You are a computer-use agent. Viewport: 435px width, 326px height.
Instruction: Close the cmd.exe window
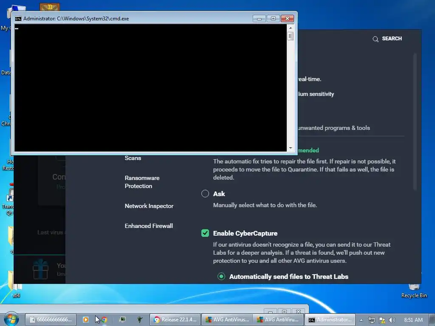[x=287, y=19]
